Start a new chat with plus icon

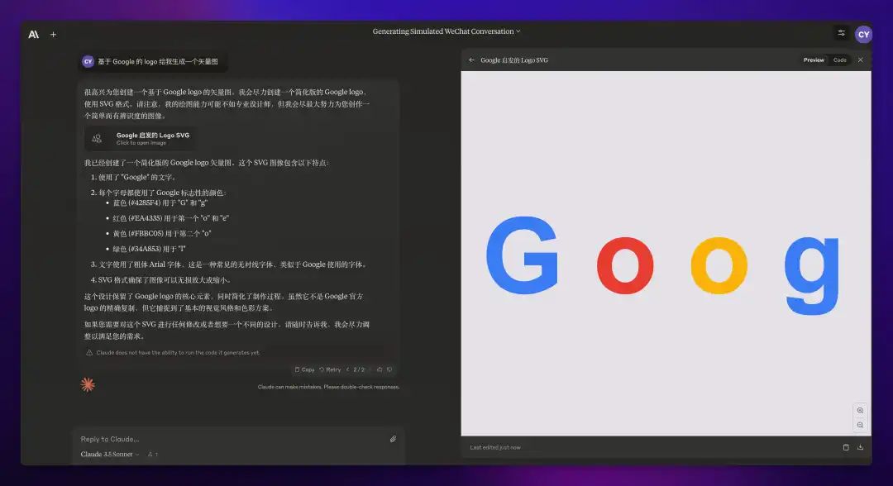[53, 34]
